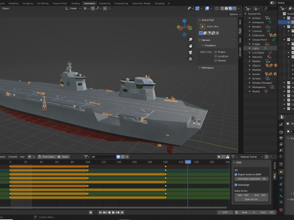Jump to the start frame
This screenshot has width=294, height=220.
click(100, 212)
